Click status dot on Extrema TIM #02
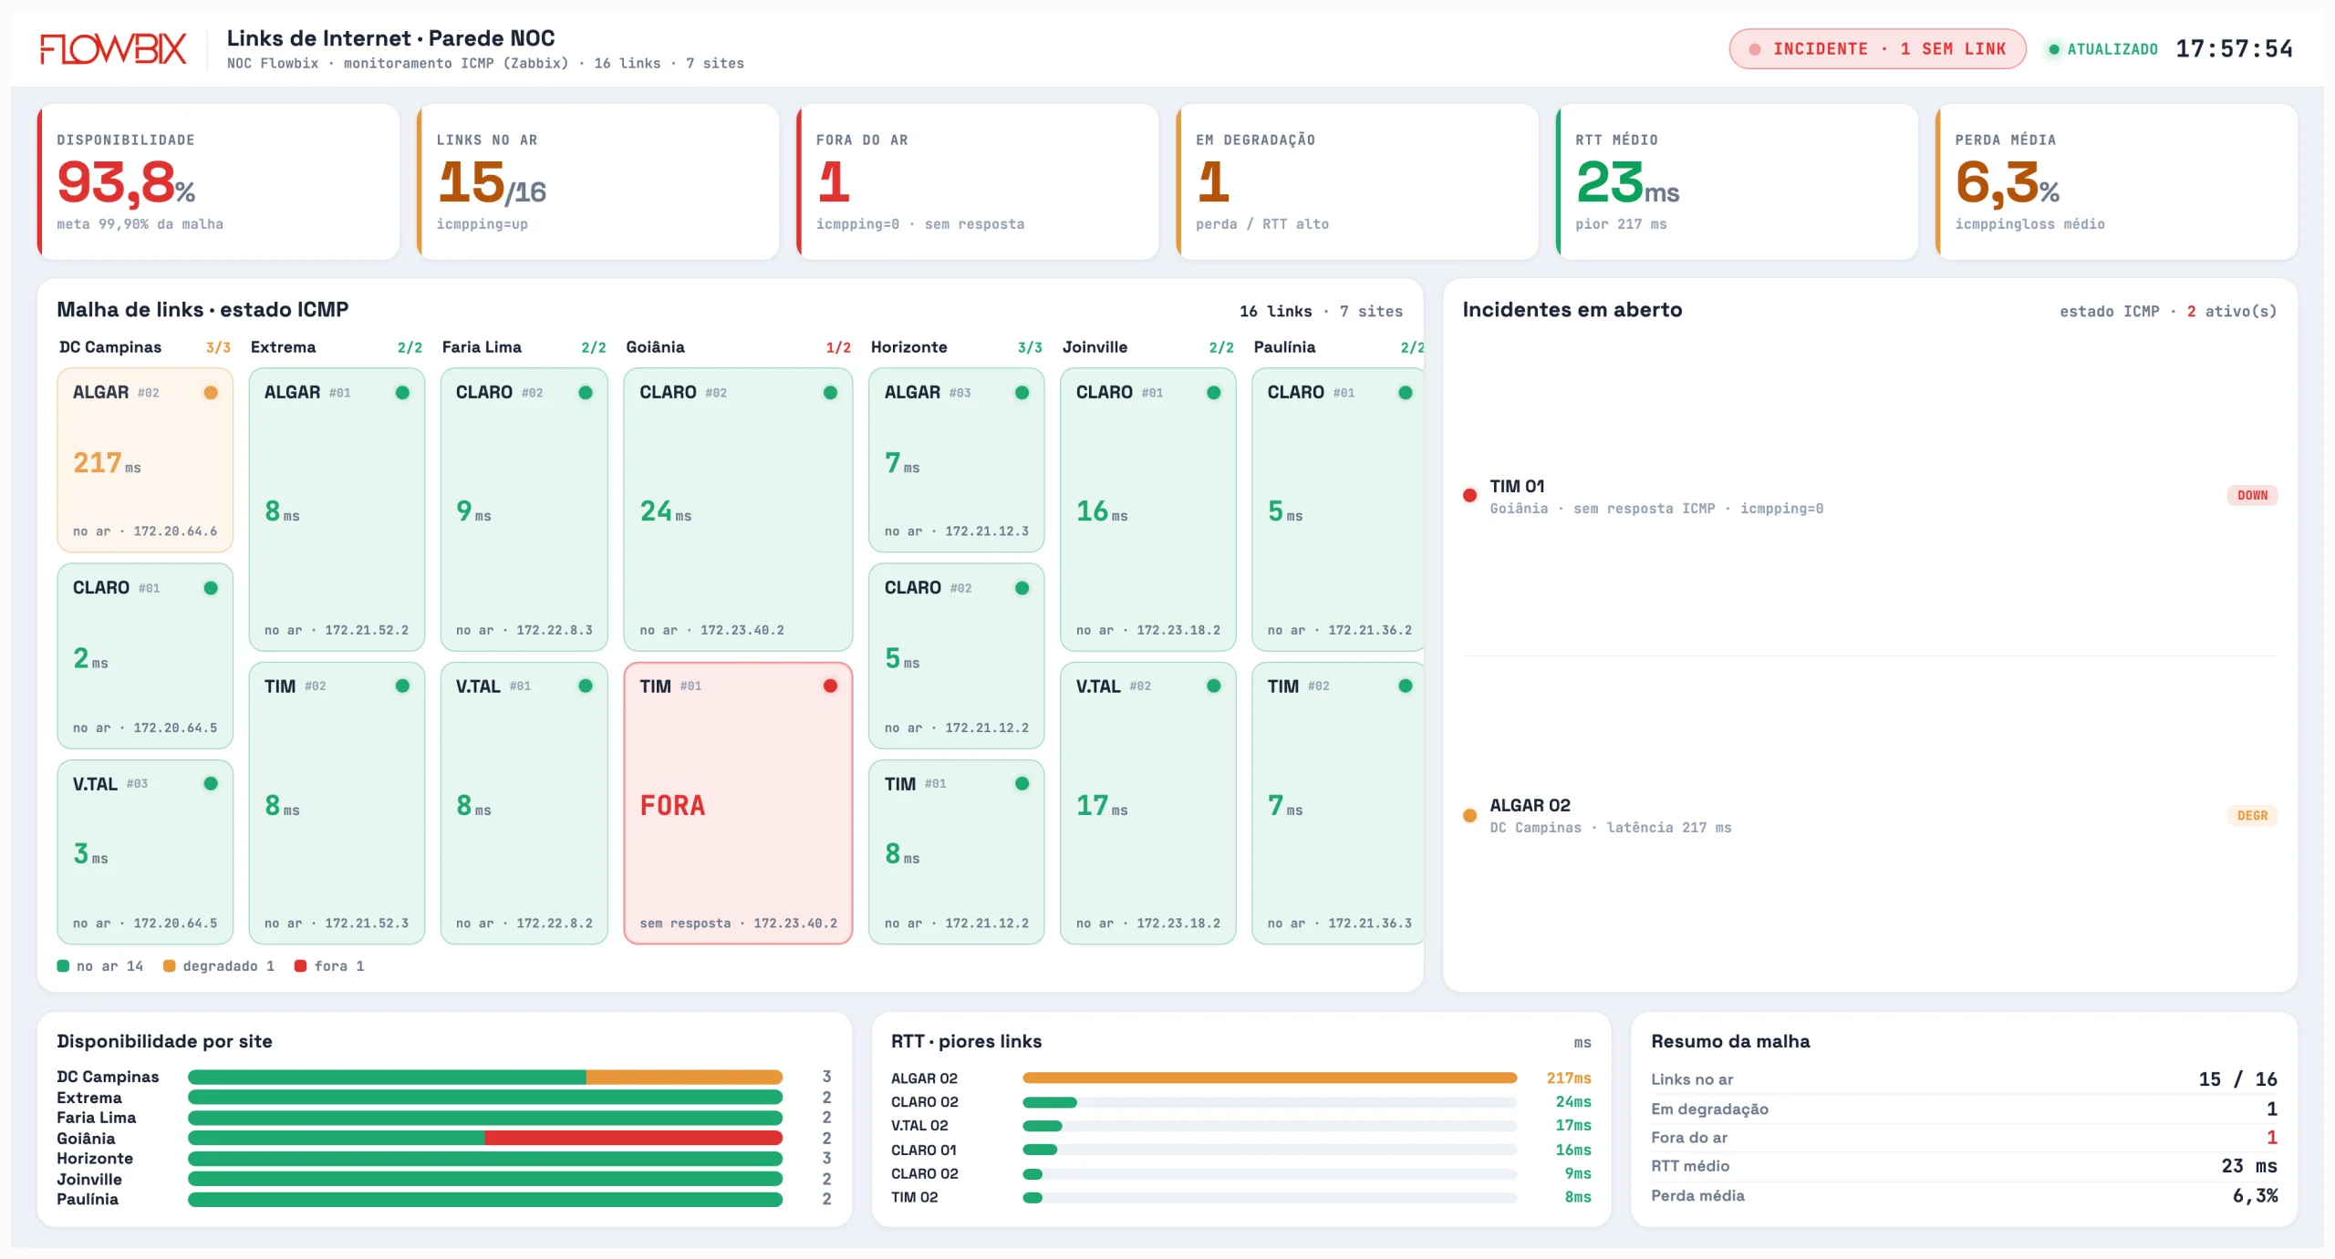The height and width of the screenshot is (1259, 2335). pos(402,686)
